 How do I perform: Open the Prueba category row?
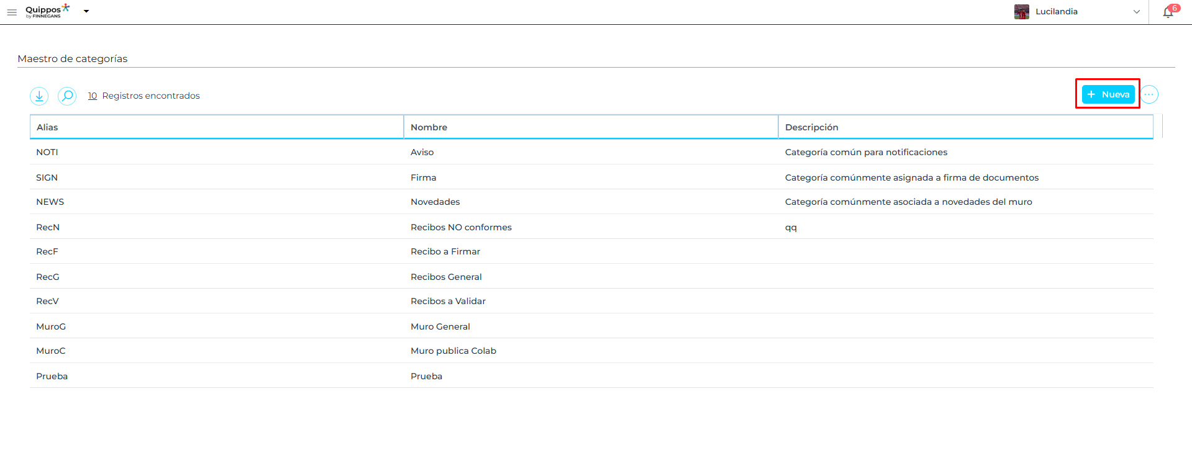point(426,376)
